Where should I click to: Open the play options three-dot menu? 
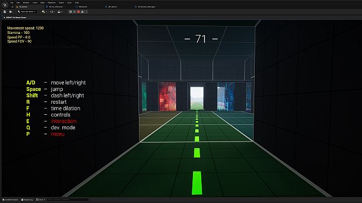87,12
